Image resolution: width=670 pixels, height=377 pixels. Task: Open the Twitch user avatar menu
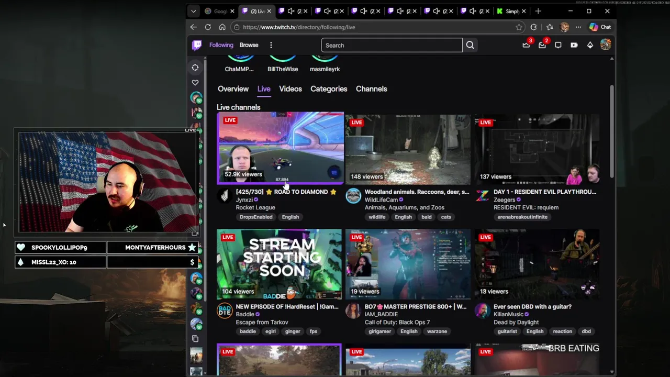pos(606,45)
